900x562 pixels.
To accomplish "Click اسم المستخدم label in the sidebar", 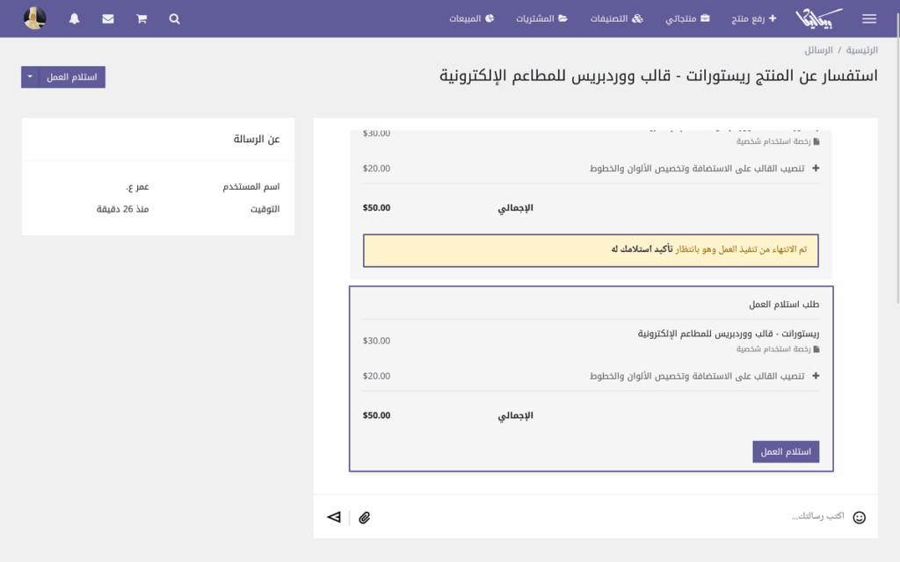I will (x=250, y=186).
